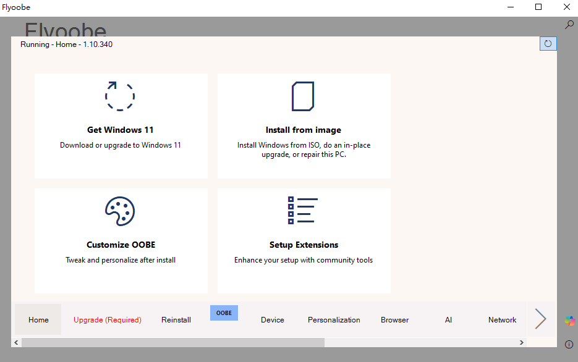Select the Home tab
This screenshot has height=362, width=578.
38,320
